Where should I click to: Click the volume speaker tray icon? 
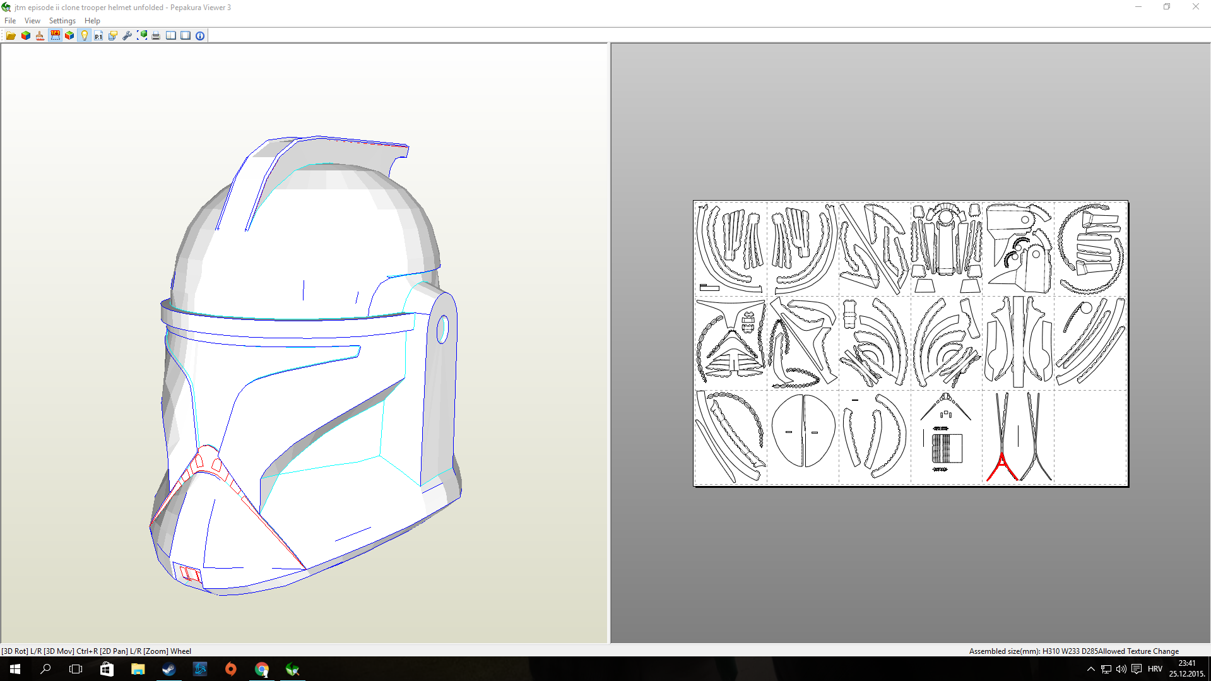coord(1121,669)
